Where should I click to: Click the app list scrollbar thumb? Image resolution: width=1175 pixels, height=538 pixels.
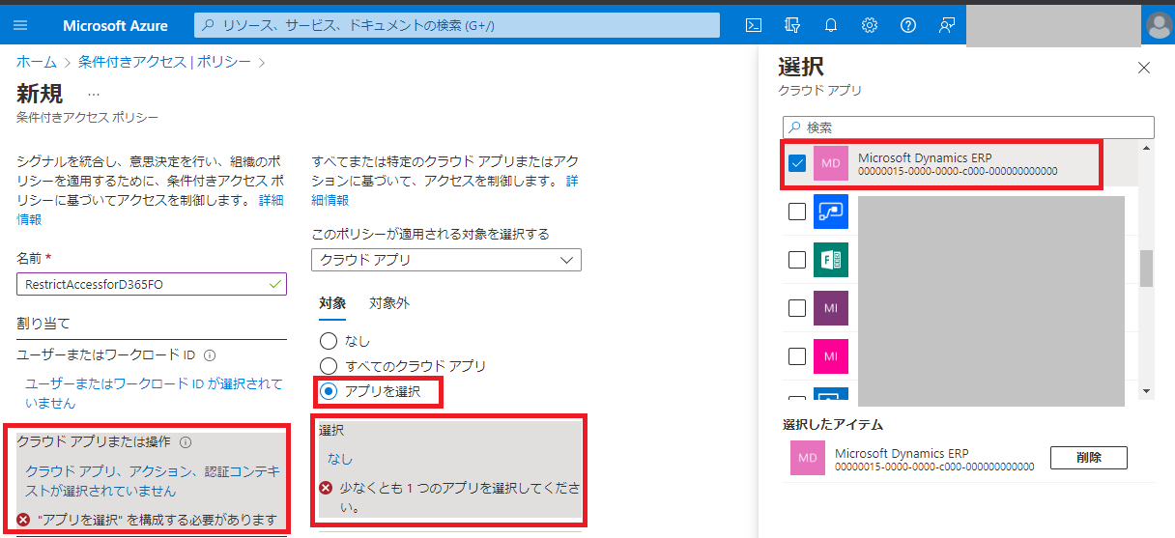pos(1147,269)
